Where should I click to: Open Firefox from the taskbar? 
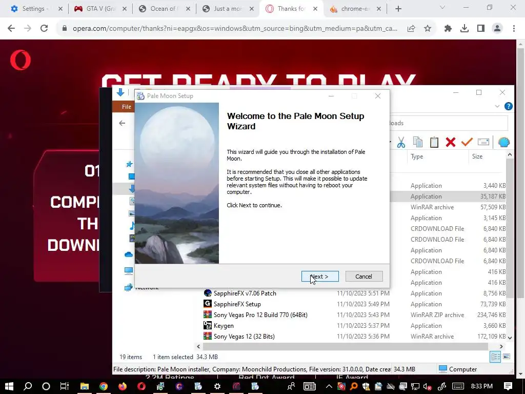123,386
